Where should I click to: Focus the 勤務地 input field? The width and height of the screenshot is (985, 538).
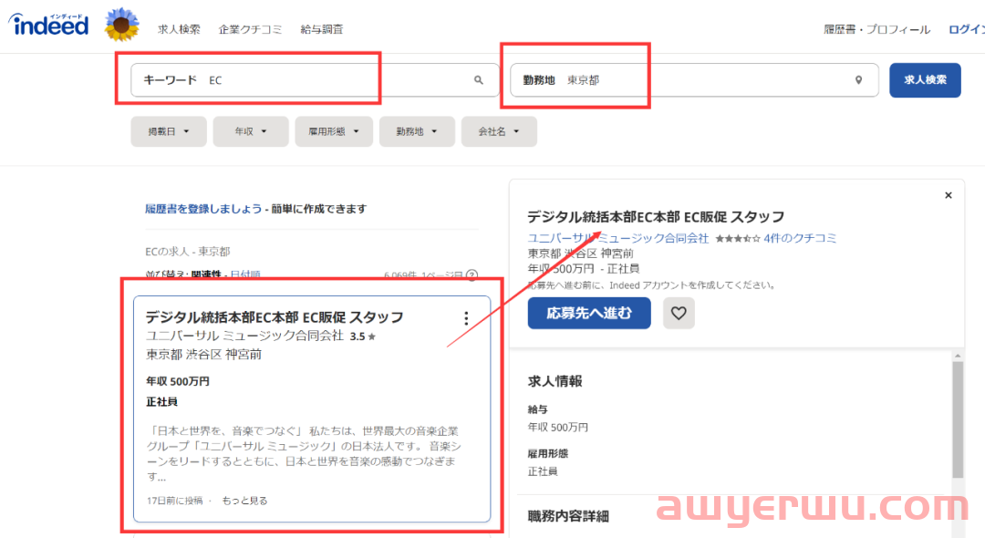(x=694, y=80)
